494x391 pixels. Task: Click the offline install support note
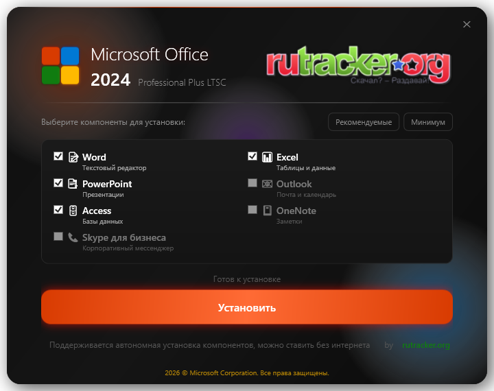(x=210, y=345)
